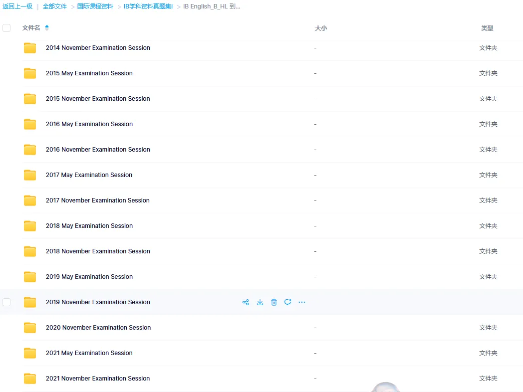The height and width of the screenshot is (392, 523).
Task: Delete the 2019 November Examination Session folder
Action: pyautogui.click(x=274, y=302)
